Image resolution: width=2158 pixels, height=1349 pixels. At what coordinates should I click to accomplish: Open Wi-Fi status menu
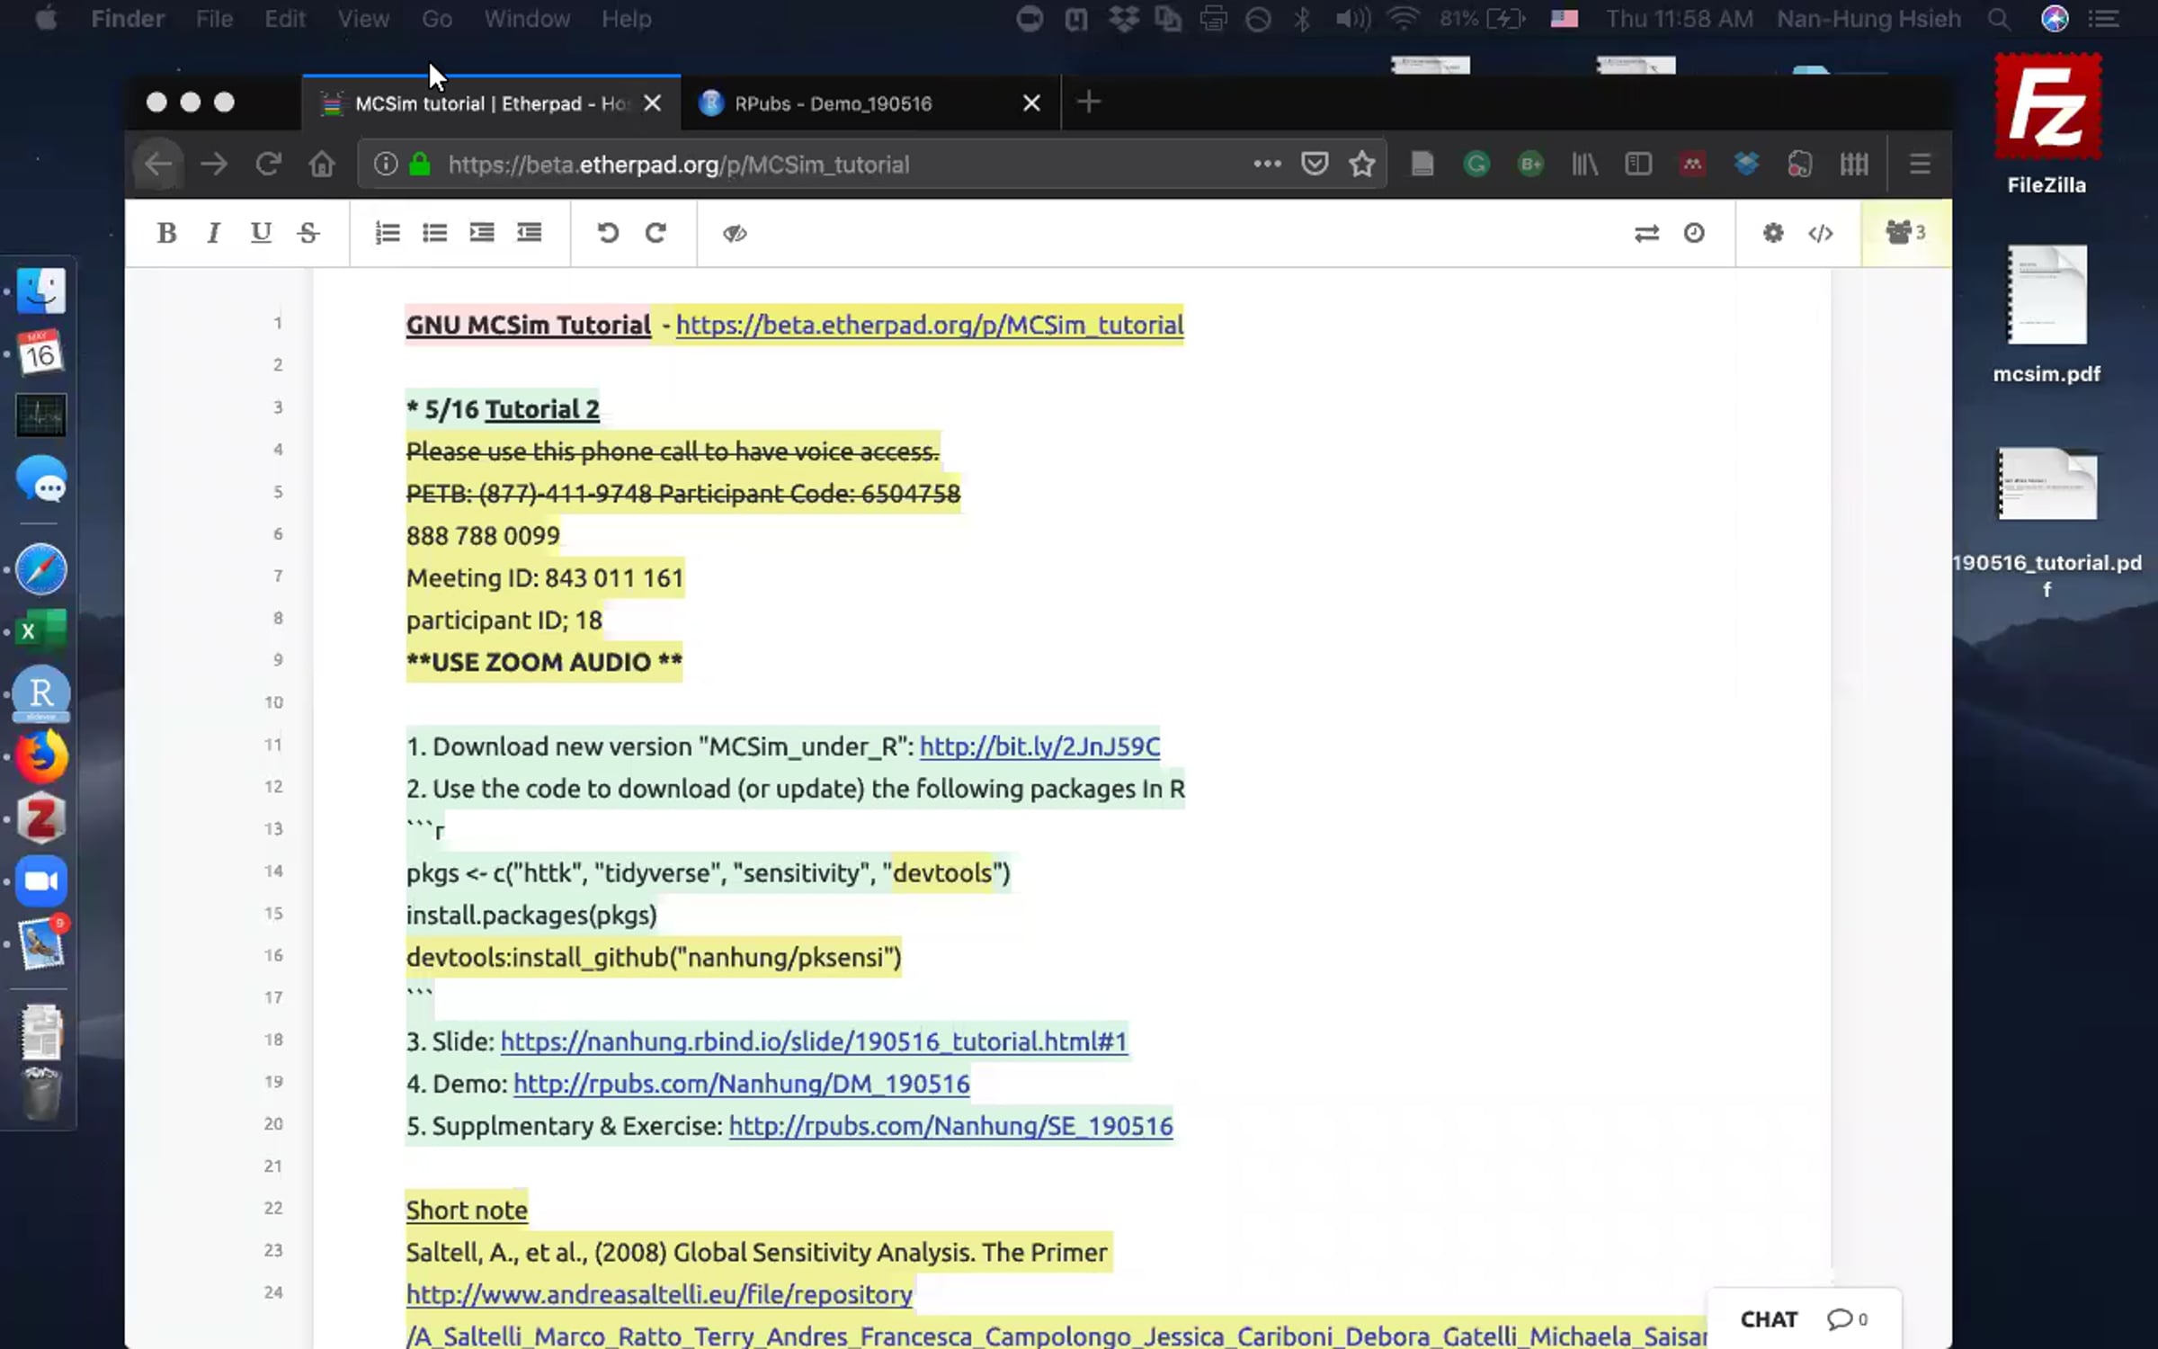[1403, 19]
